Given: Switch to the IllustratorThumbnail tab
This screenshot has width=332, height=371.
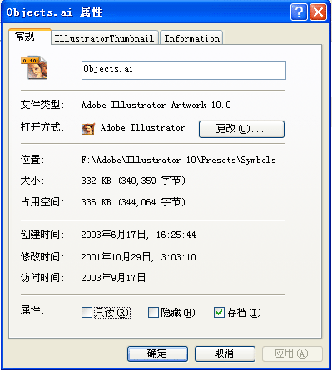Looking at the screenshot, I should click(x=104, y=38).
